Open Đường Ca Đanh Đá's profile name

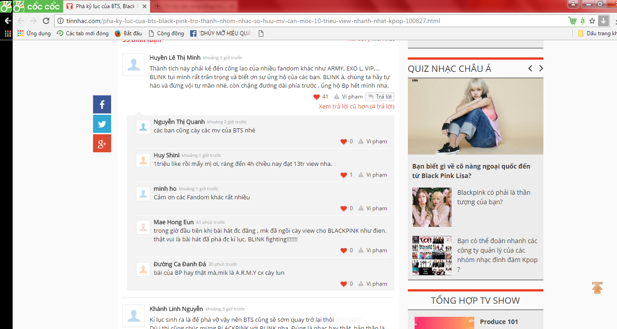[x=180, y=264]
